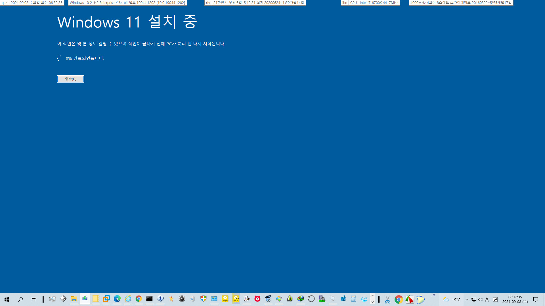Open VMware Workstation from the taskbar
The width and height of the screenshot is (545, 306).
(x=106, y=299)
